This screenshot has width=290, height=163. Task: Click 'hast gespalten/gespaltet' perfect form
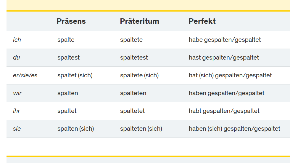(x=224, y=57)
